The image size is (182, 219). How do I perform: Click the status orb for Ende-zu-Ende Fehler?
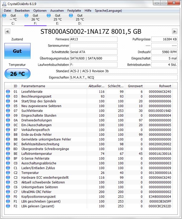coord(8,134)
